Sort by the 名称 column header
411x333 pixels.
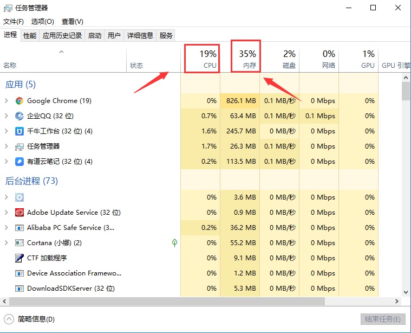point(63,60)
